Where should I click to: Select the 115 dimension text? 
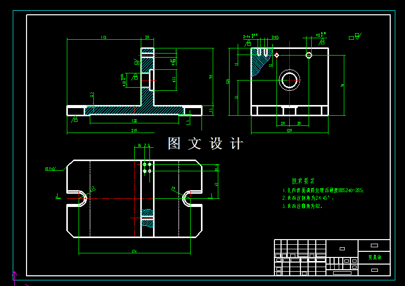pos(104,37)
